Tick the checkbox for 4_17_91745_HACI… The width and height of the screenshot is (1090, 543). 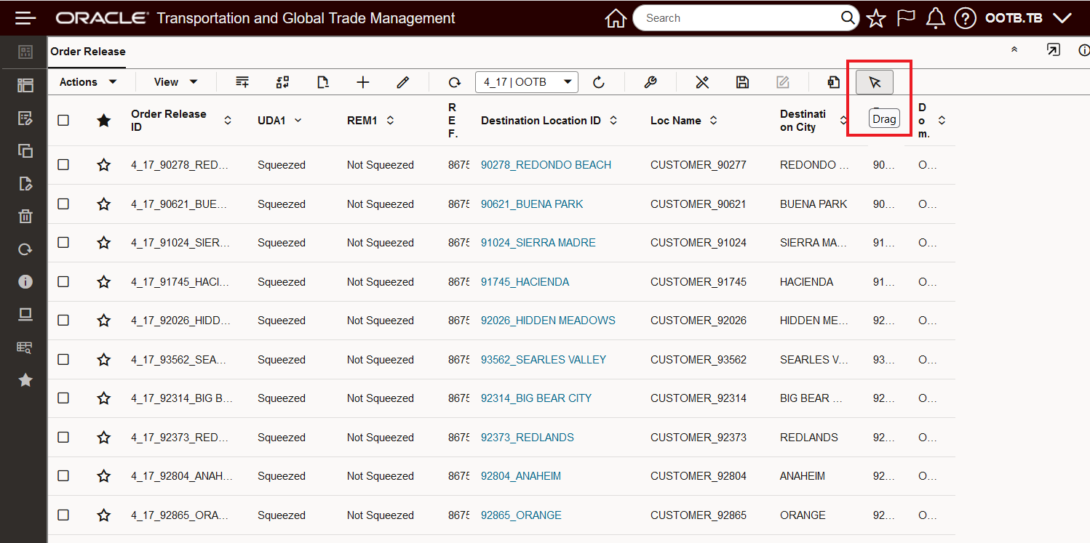[63, 282]
